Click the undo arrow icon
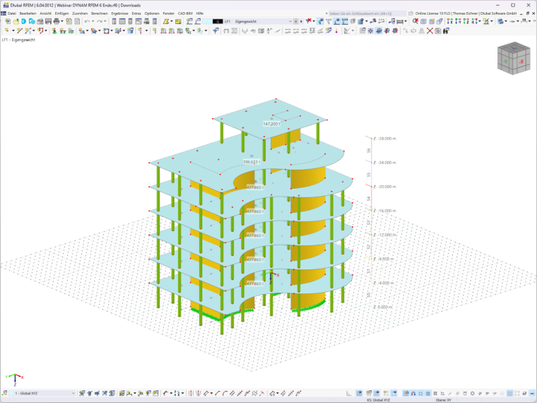This screenshot has width=537, height=403. click(88, 21)
